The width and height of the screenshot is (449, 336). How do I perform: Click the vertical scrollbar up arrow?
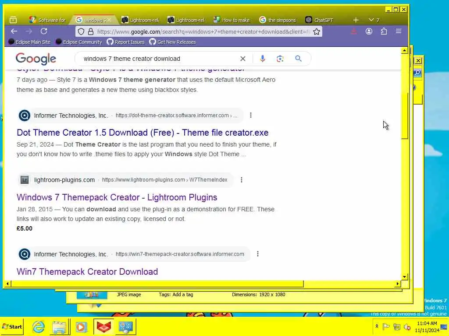(404, 51)
